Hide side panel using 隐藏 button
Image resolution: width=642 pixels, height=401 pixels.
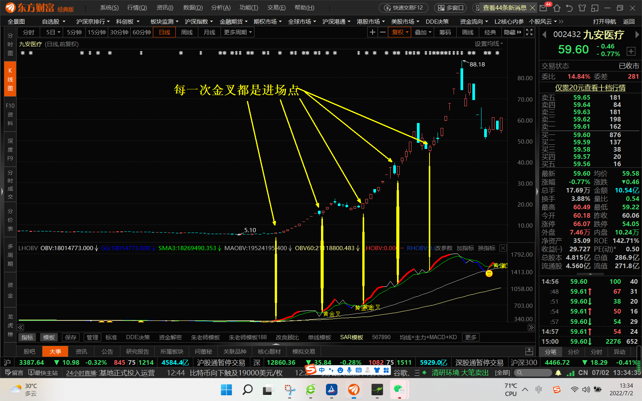512,32
